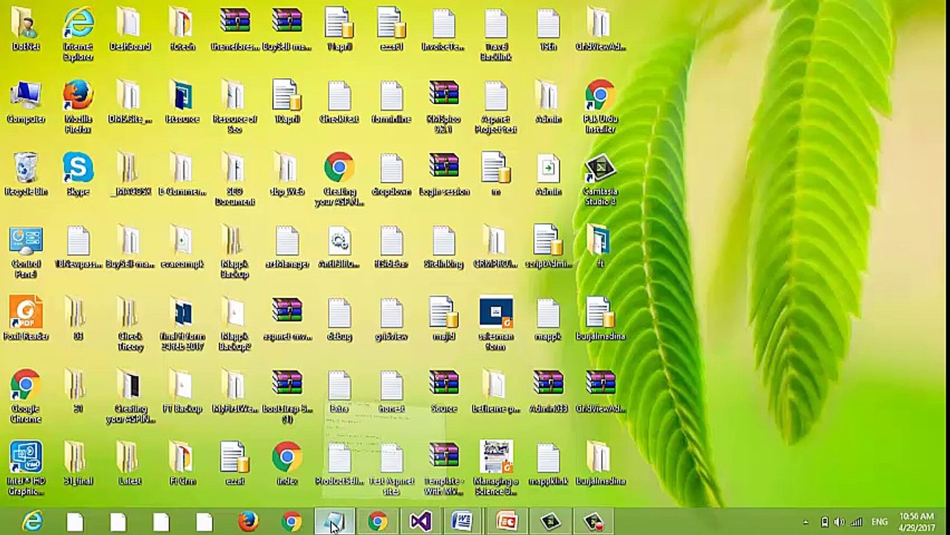Image resolution: width=950 pixels, height=535 pixels.
Task: Click the taskbar clock showing 10:56 AM
Action: [916, 522]
